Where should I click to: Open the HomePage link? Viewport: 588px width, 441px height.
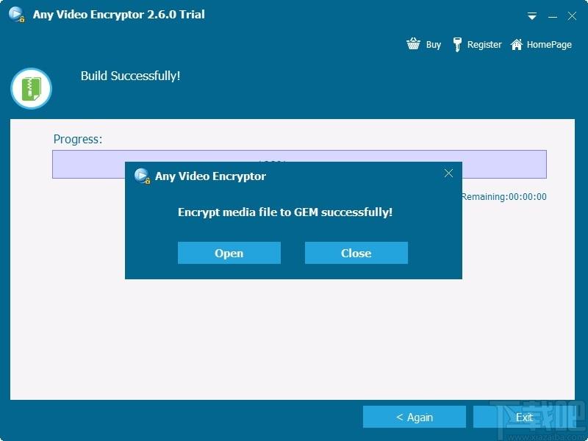click(x=549, y=45)
